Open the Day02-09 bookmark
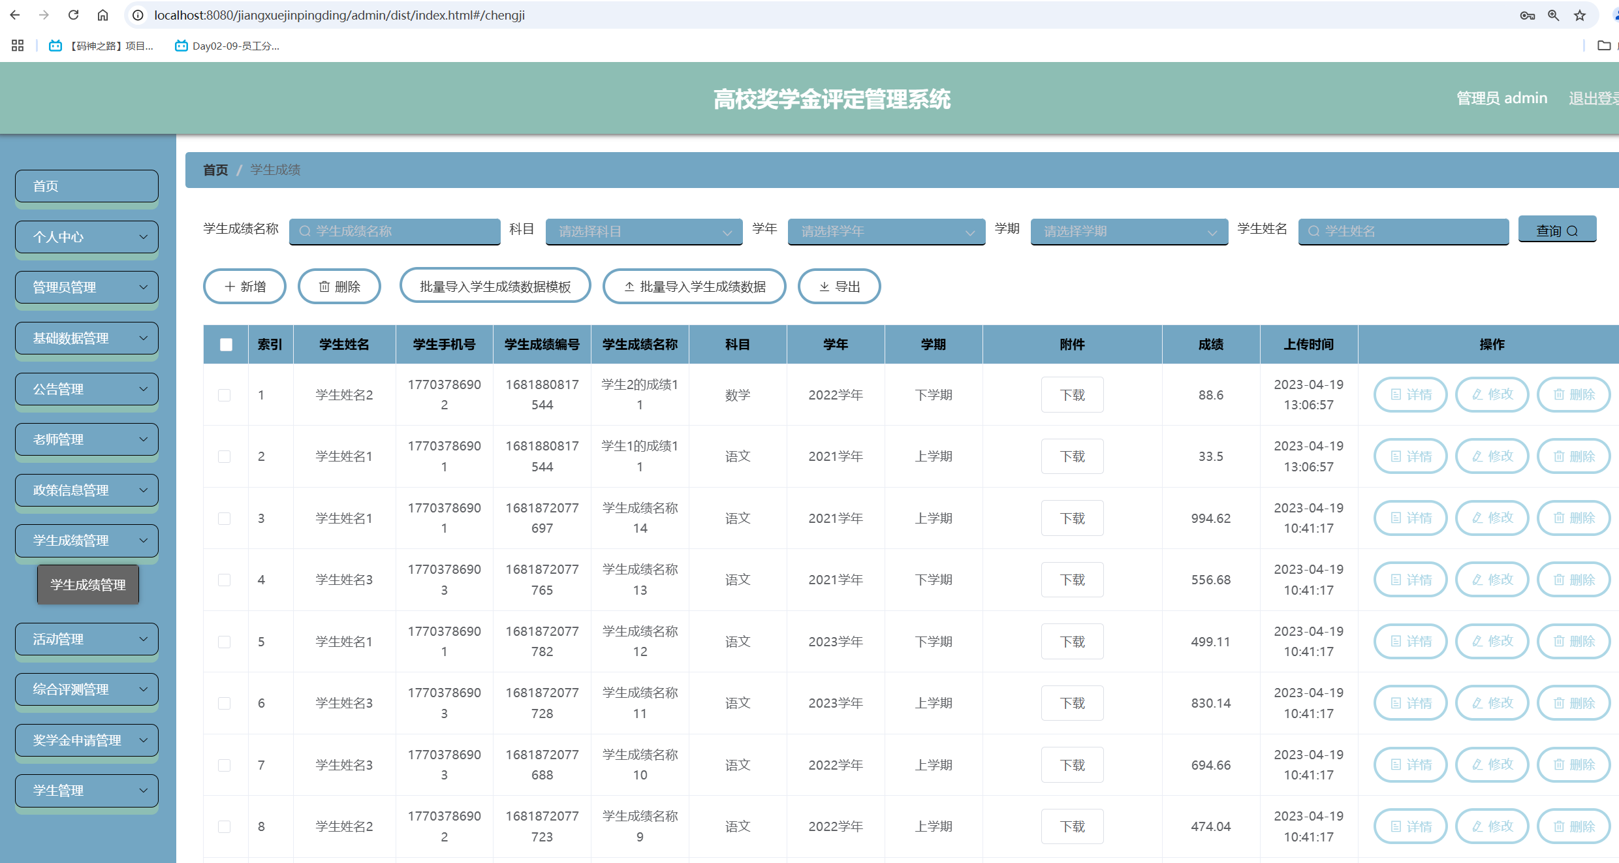Viewport: 1619px width, 863px height. [x=227, y=46]
